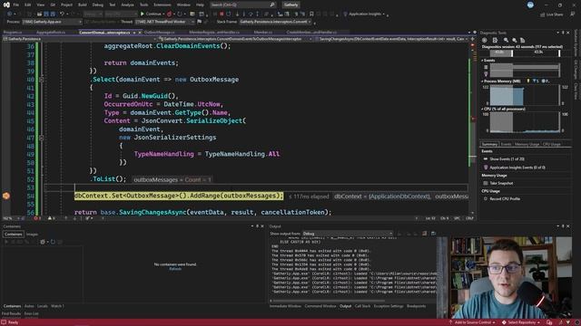The image size is (581, 326).
Task: Click Toggle Word Wrap icon in Output window
Action: pos(433,234)
